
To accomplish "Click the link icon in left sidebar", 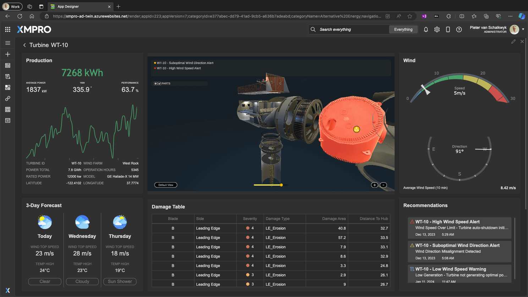I will (7, 98).
